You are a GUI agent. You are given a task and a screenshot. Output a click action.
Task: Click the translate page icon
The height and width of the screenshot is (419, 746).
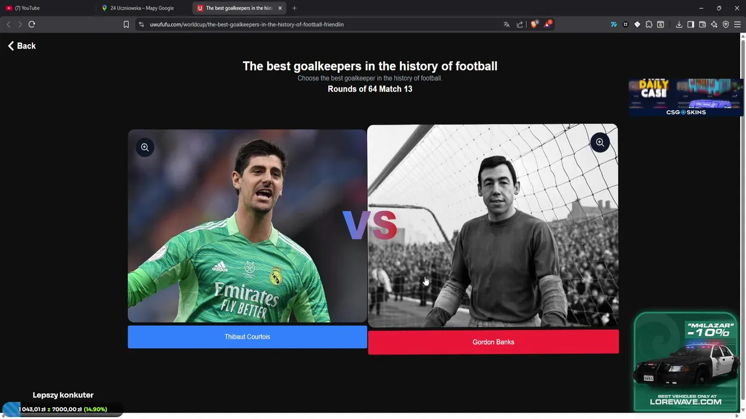pyautogui.click(x=506, y=24)
